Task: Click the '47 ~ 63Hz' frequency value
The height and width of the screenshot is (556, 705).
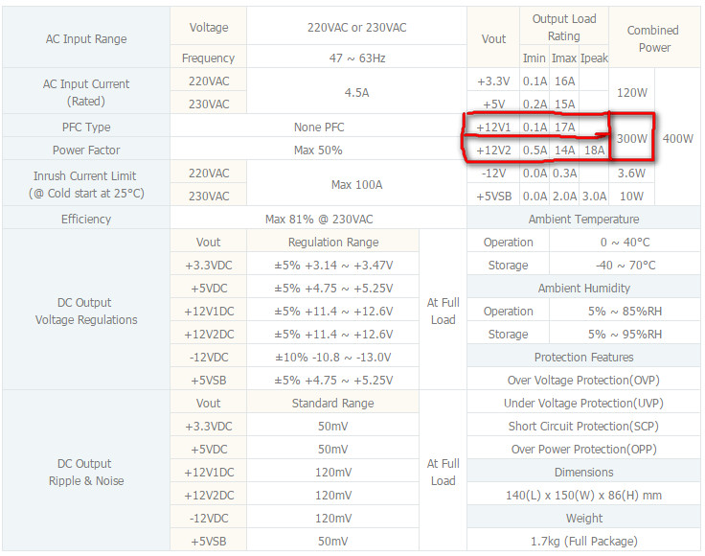Action: click(x=356, y=58)
